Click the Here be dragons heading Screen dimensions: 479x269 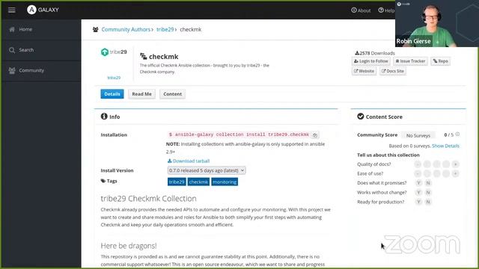tap(129, 246)
